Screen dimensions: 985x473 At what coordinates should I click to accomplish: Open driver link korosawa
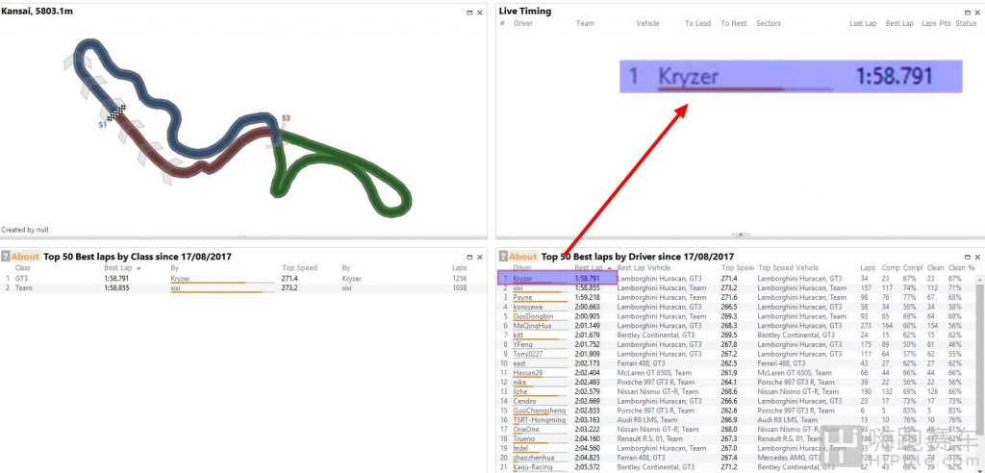(528, 307)
